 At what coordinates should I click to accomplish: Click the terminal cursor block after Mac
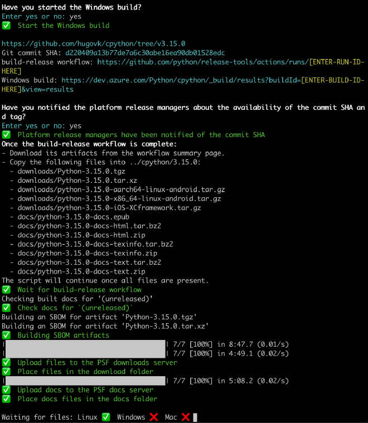pyautogui.click(x=195, y=417)
